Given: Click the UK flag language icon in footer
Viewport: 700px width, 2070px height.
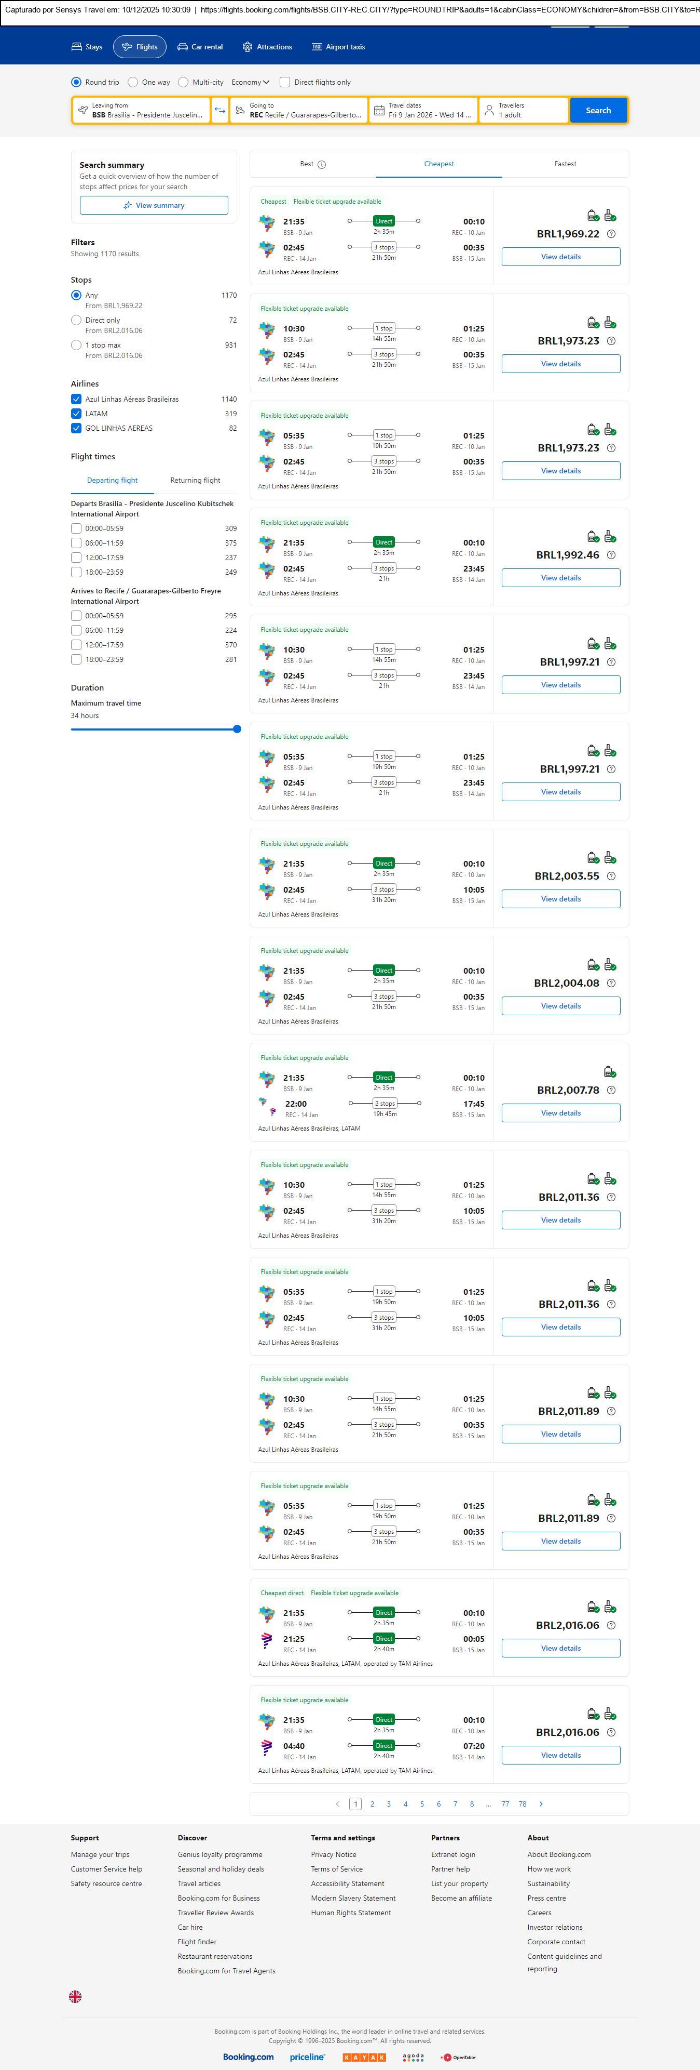Looking at the screenshot, I should pyautogui.click(x=75, y=1996).
